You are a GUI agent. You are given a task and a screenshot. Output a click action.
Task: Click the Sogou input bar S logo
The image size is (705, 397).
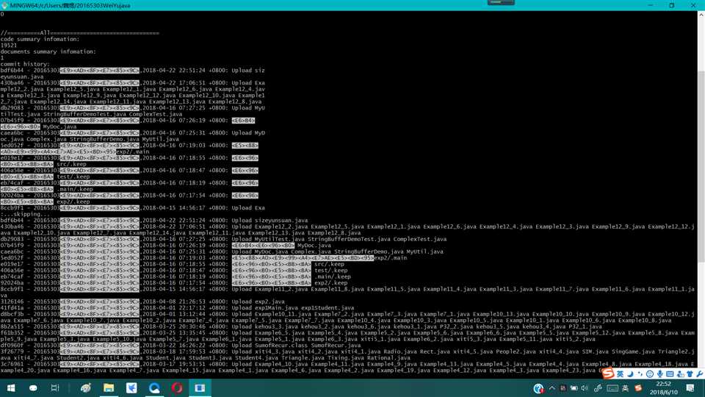pos(608,373)
